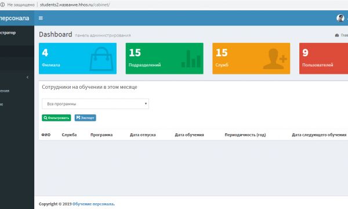Click the Сотрудники на обучении в этом месяце title

tap(89, 87)
